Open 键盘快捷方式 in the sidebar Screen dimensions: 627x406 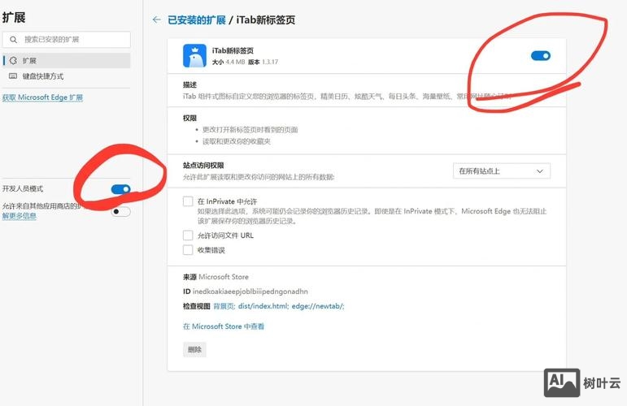coord(67,76)
